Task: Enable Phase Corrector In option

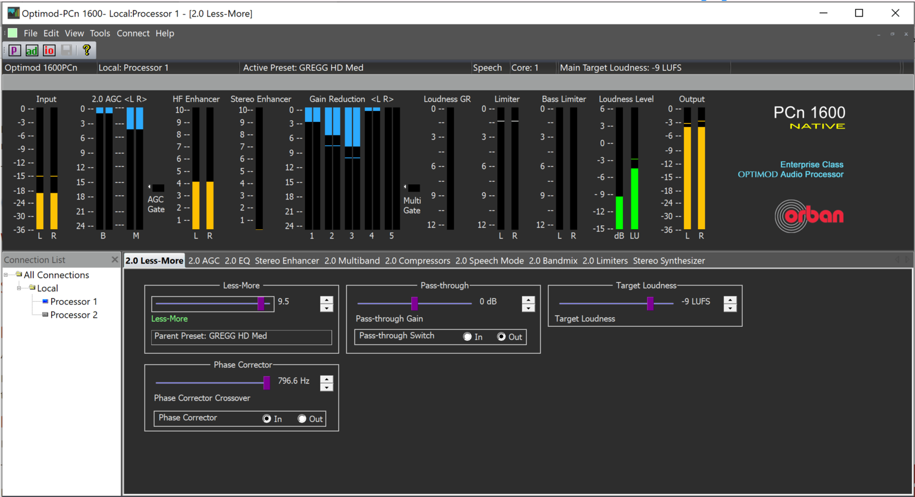Action: [267, 418]
